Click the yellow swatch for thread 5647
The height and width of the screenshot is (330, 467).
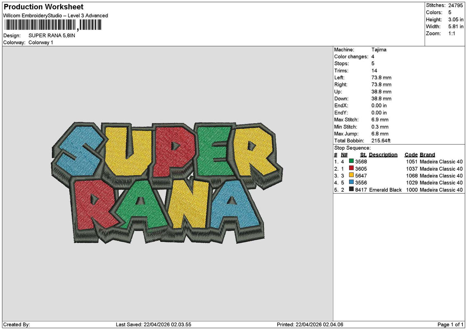[x=351, y=175]
